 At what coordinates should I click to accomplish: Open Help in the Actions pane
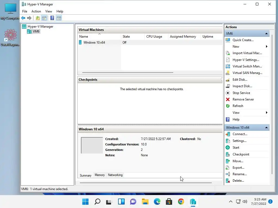click(x=236, y=119)
